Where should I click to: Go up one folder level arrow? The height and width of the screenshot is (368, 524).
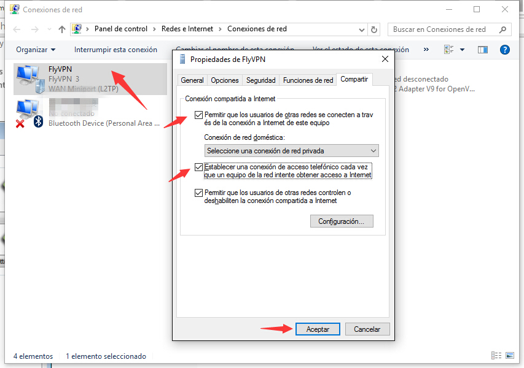tap(62, 29)
